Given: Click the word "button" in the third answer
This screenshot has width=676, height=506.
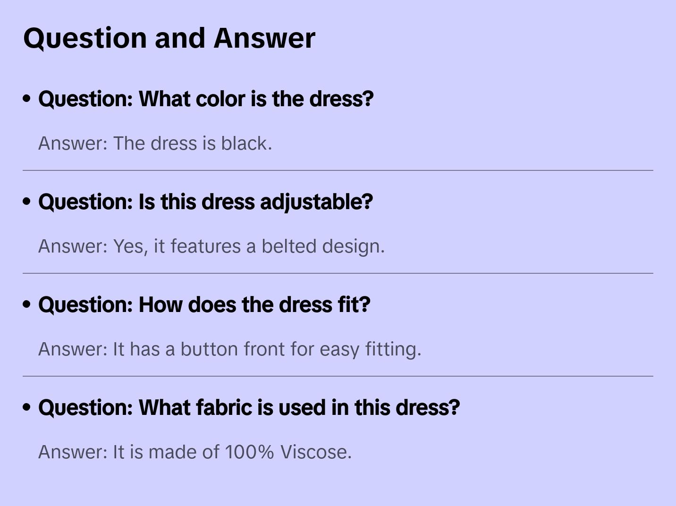Looking at the screenshot, I should coord(209,349).
